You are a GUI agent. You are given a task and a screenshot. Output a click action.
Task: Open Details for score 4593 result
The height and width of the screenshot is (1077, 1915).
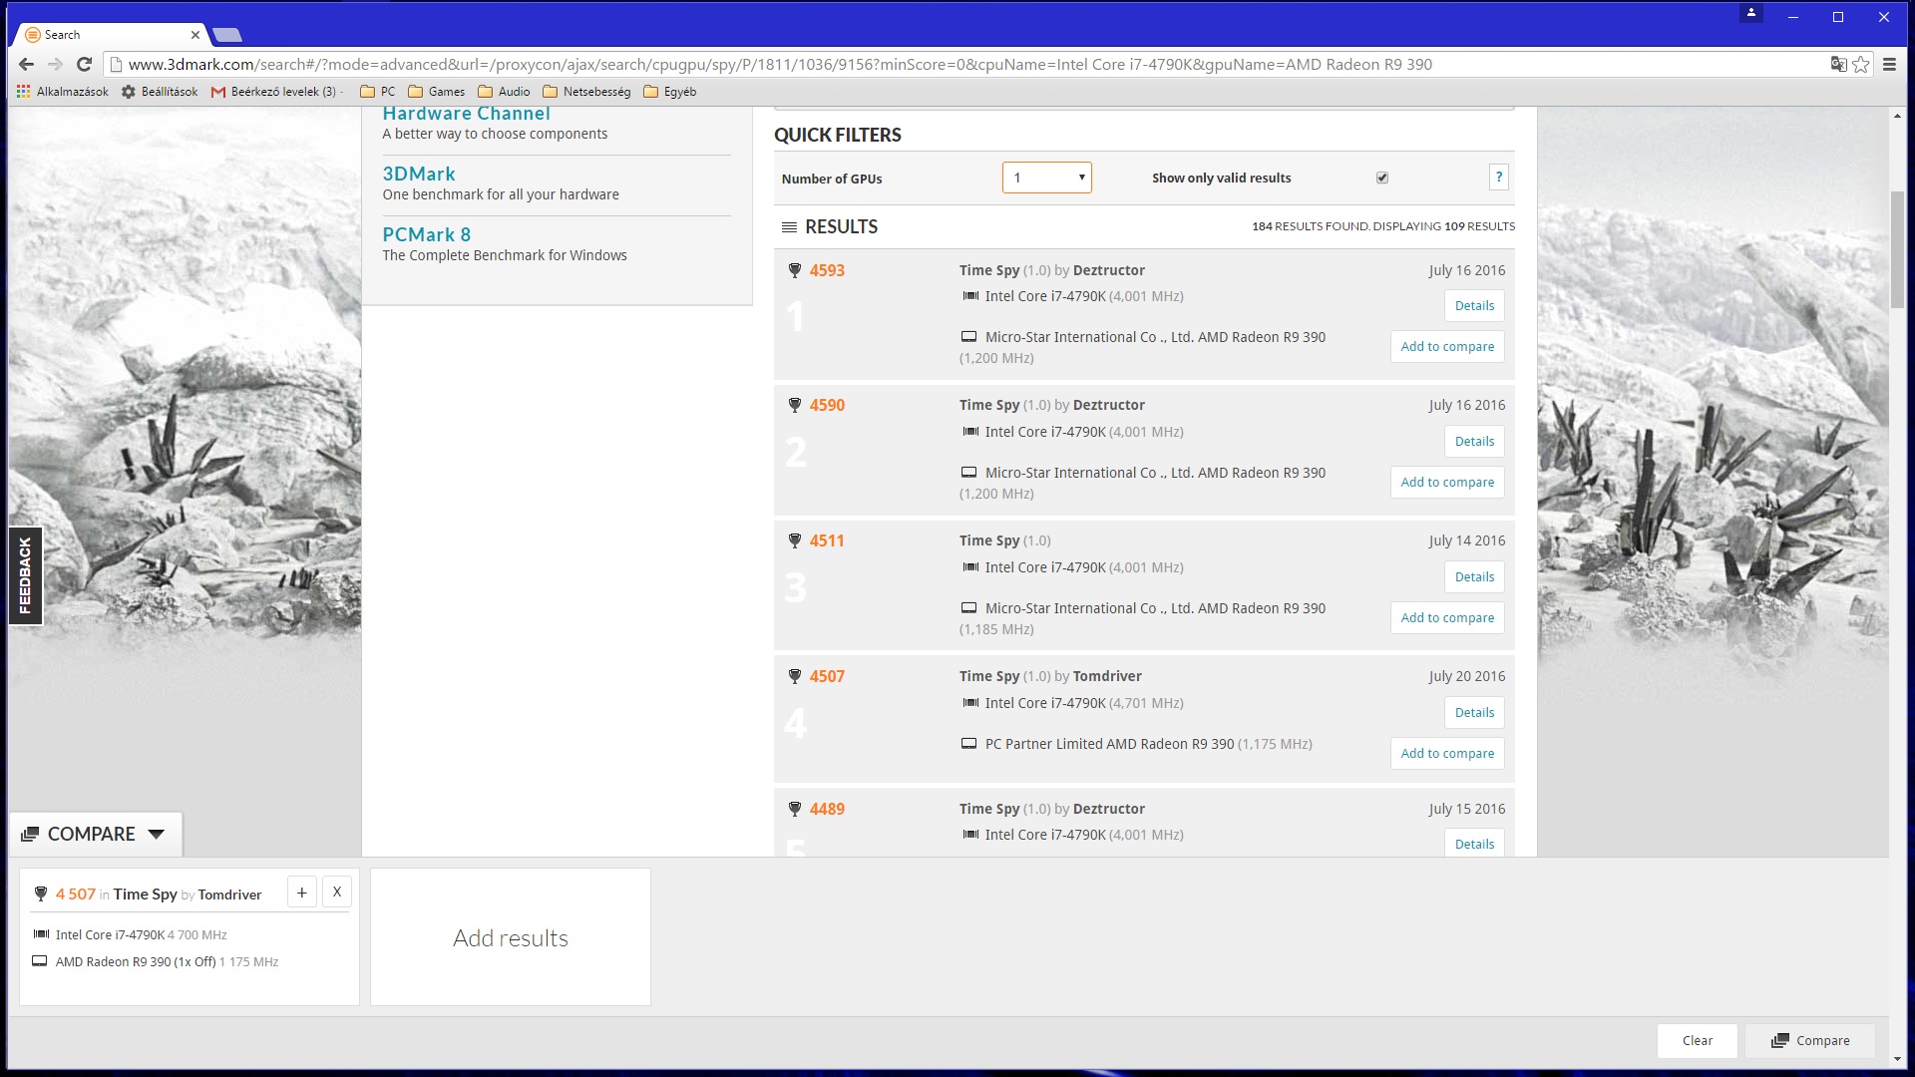1474,306
